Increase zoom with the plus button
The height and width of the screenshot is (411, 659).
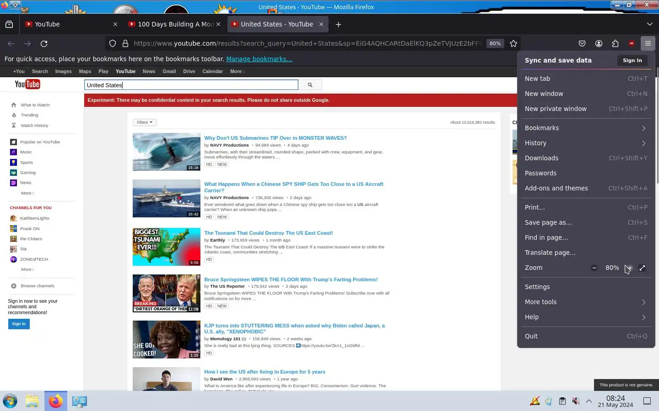tap(629, 268)
